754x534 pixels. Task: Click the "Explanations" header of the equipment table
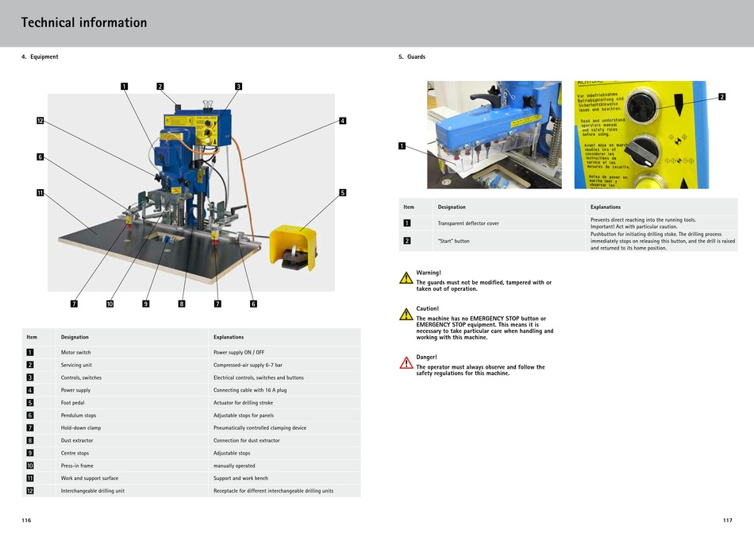229,337
